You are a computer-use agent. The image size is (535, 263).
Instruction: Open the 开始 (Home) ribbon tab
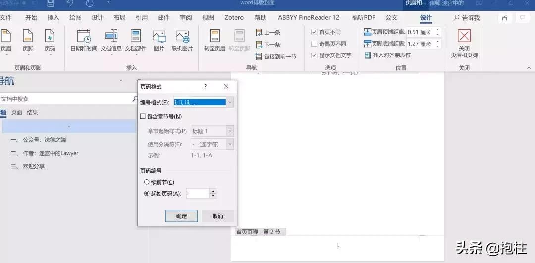pyautogui.click(x=31, y=18)
